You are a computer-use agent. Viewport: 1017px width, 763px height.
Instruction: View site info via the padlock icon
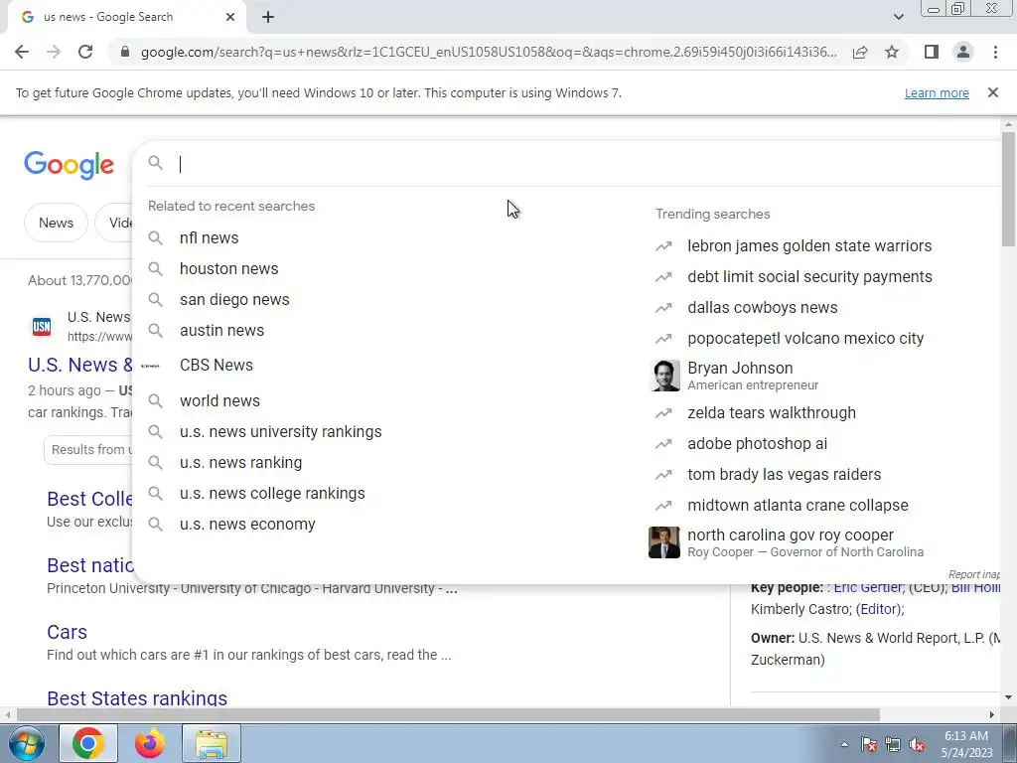point(125,52)
